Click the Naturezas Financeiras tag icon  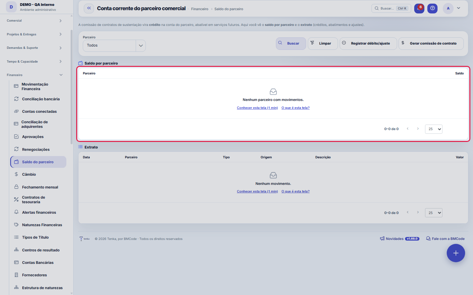pos(16,225)
